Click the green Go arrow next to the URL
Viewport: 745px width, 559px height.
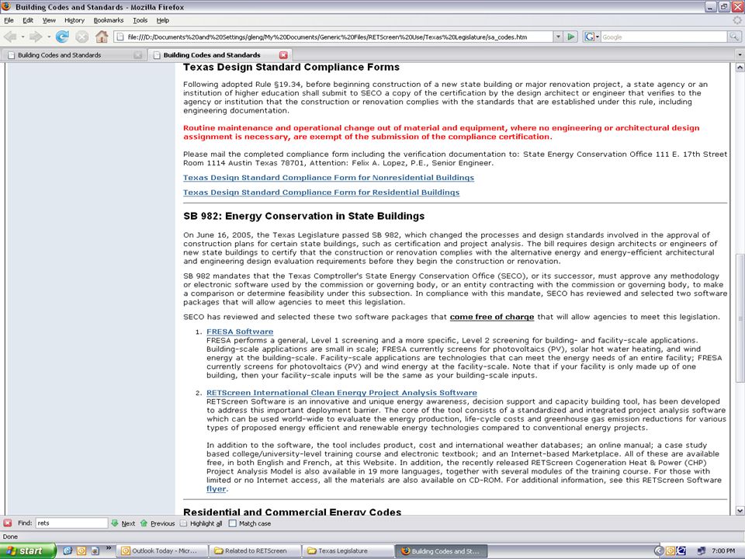[x=571, y=36]
